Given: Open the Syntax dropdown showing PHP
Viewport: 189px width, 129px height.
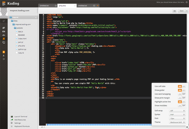Looking at the screenshot, I should [177, 114].
